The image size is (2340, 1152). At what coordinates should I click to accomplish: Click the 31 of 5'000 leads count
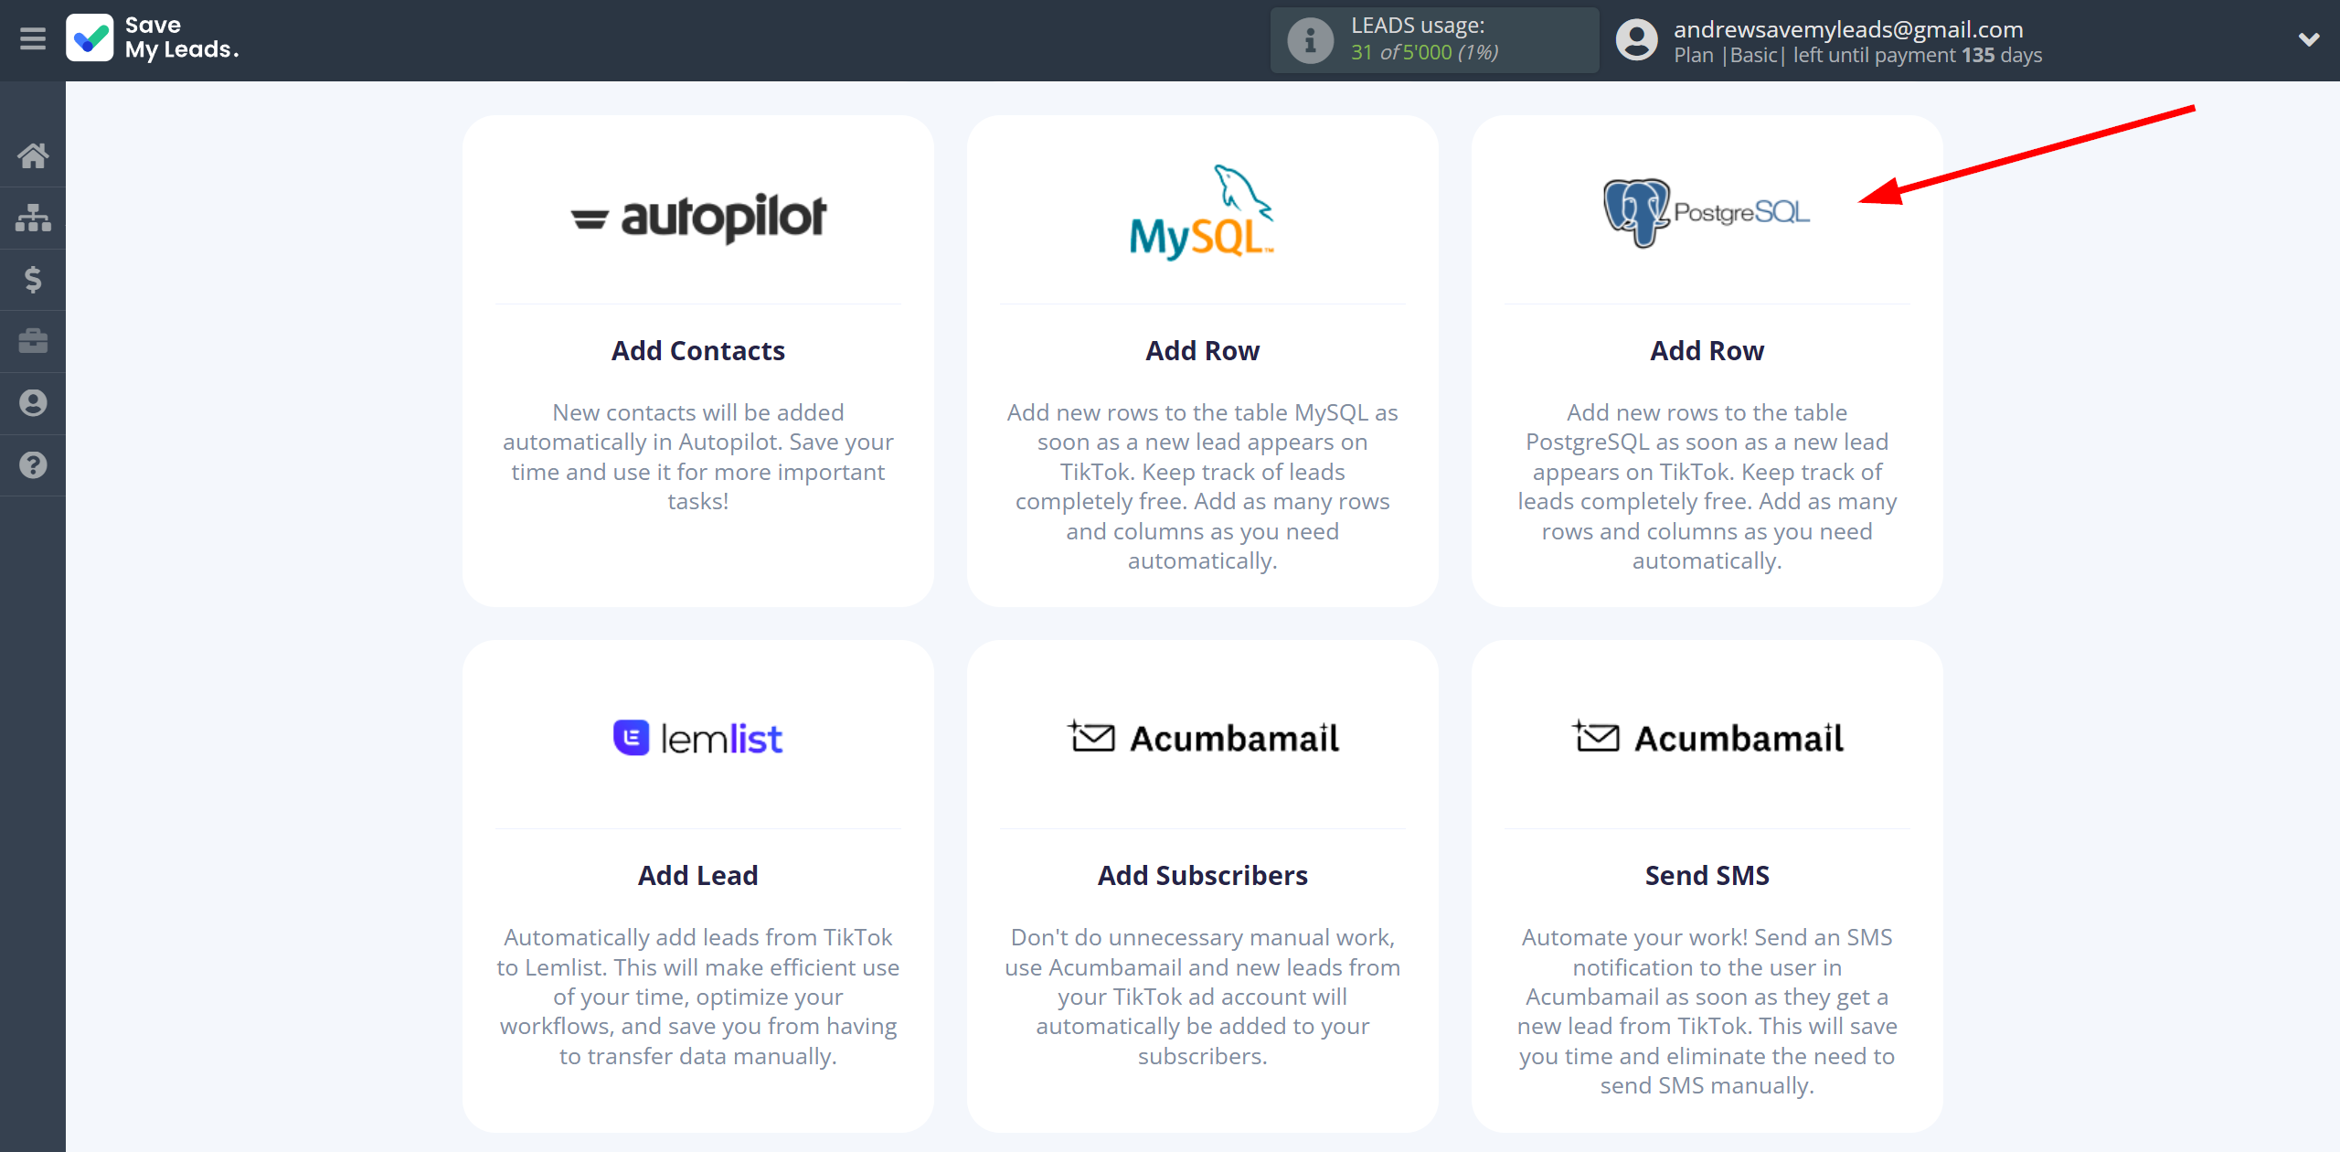(x=1424, y=53)
